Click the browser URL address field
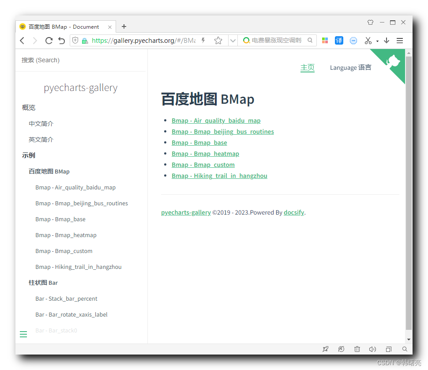The height and width of the screenshot is (370, 428). click(x=144, y=41)
